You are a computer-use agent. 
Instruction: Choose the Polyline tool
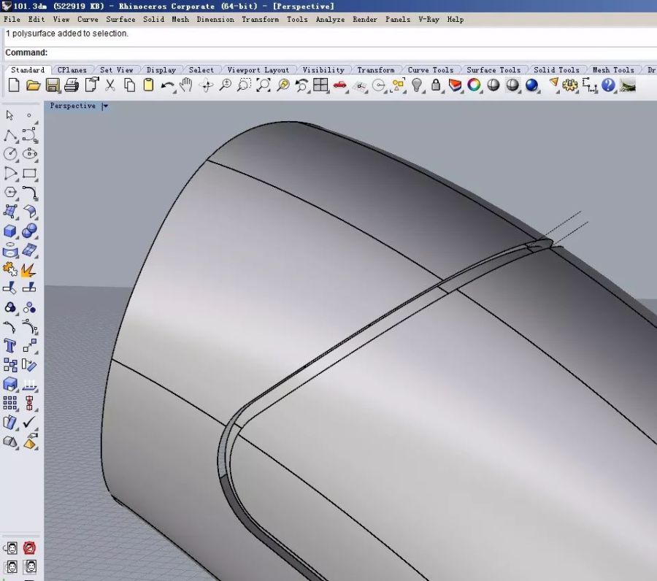(x=10, y=135)
